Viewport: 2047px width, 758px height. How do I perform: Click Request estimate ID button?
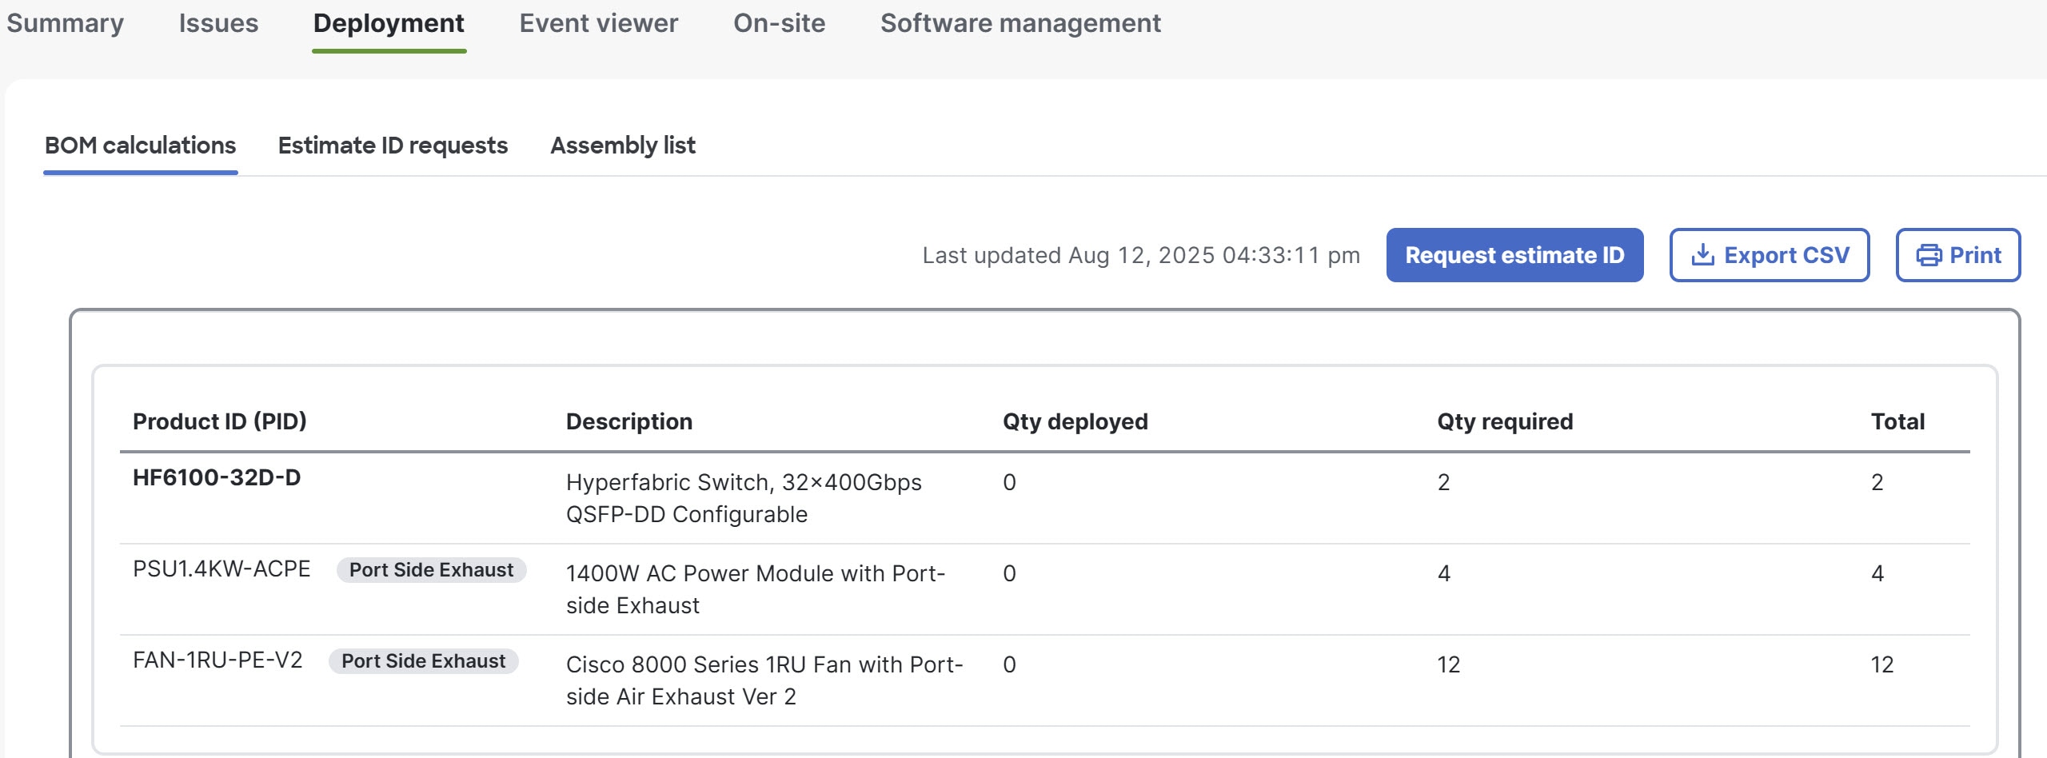pos(1514,255)
